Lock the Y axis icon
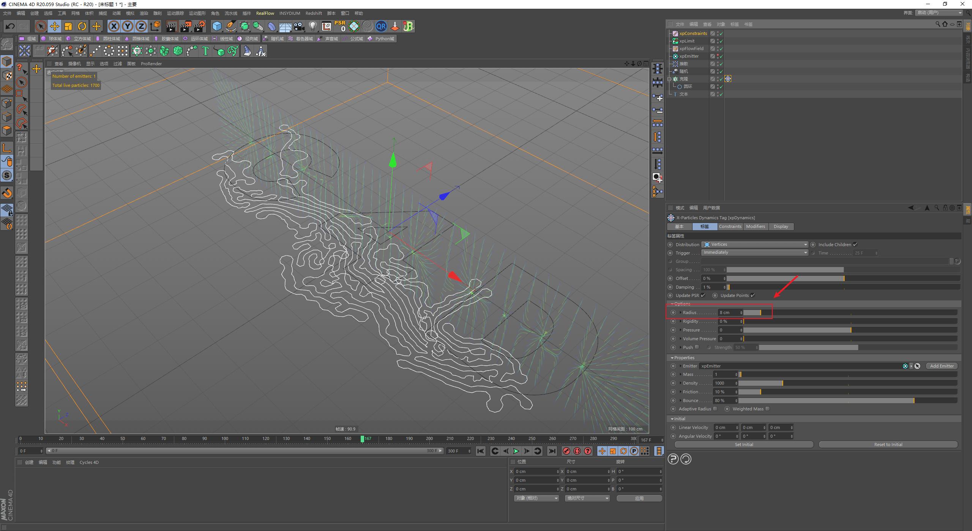This screenshot has height=531, width=972. click(128, 26)
